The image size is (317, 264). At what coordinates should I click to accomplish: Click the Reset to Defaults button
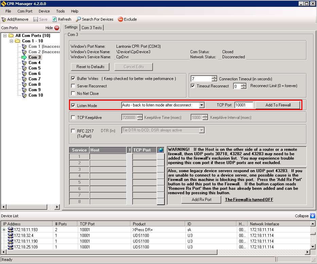point(90,67)
